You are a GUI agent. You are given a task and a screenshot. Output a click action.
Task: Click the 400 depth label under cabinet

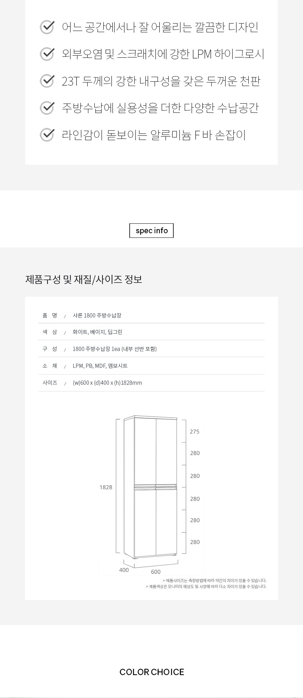124,570
